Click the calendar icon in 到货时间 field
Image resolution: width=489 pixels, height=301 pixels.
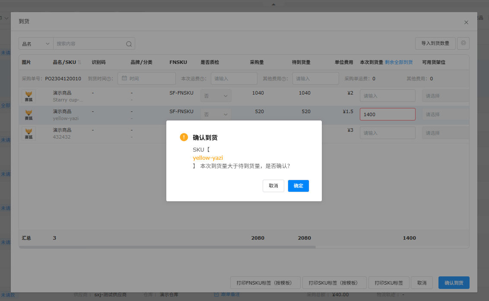click(124, 78)
